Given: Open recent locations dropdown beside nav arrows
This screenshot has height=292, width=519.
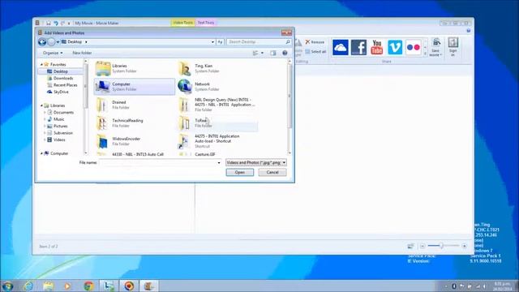Looking at the screenshot, I should [58, 42].
